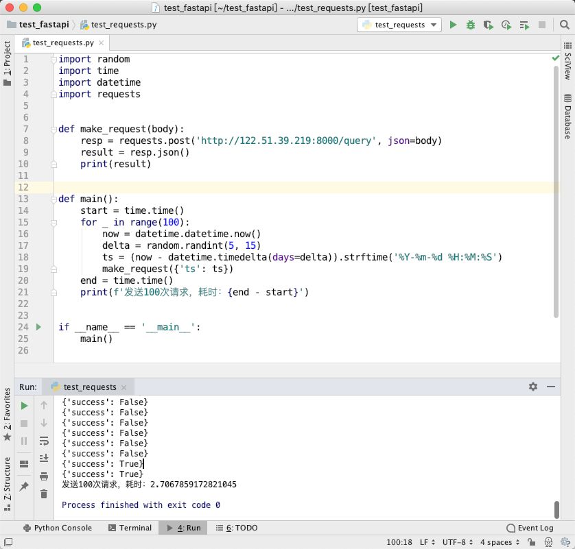The width and height of the screenshot is (575, 549).
Task: Open the Database side panel
Action: pyautogui.click(x=567, y=117)
